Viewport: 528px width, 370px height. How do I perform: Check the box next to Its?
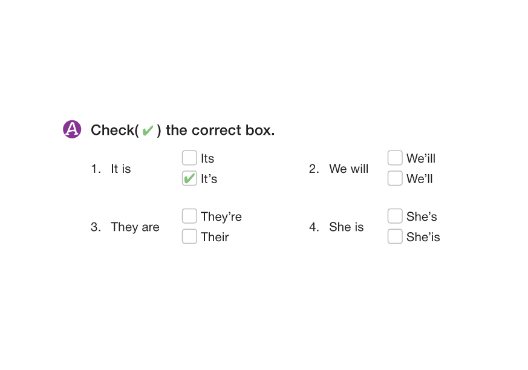pyautogui.click(x=189, y=158)
